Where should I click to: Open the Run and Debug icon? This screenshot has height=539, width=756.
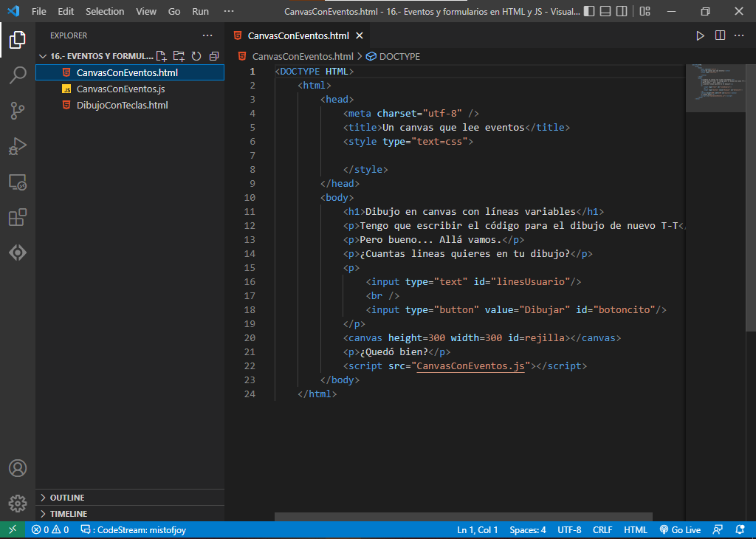(x=18, y=145)
